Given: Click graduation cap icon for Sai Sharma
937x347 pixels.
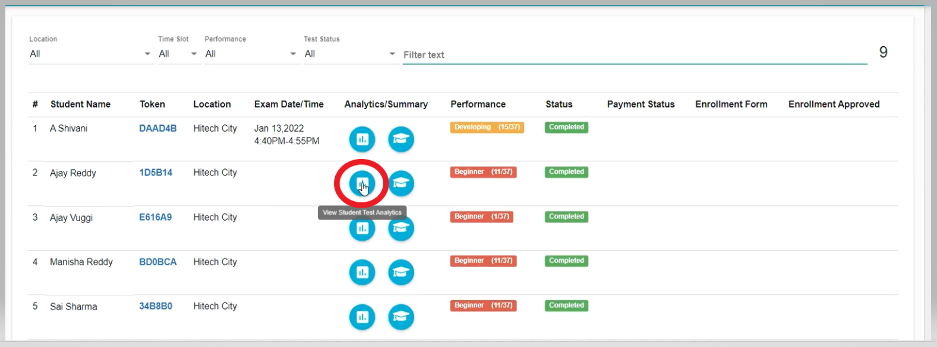Looking at the screenshot, I should [x=401, y=317].
